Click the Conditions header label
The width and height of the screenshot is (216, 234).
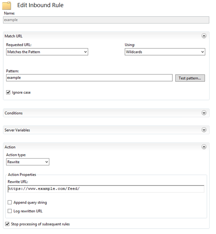click(x=14, y=113)
